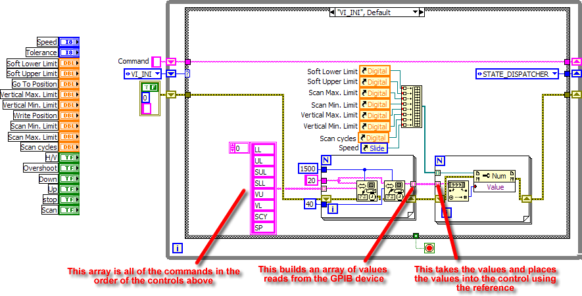The height and width of the screenshot is (296, 582).
Task: Click the Build Array node
Action: coord(412,107)
